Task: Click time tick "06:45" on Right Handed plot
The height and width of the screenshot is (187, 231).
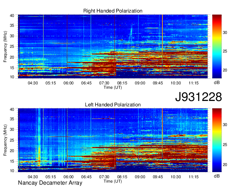Action: pyautogui.click(x=86, y=83)
